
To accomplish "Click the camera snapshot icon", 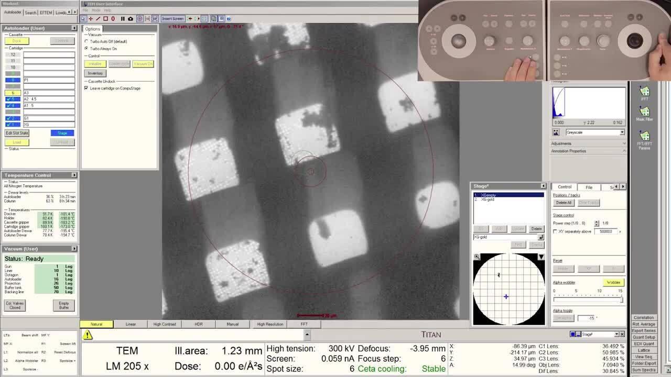I will click(x=131, y=19).
